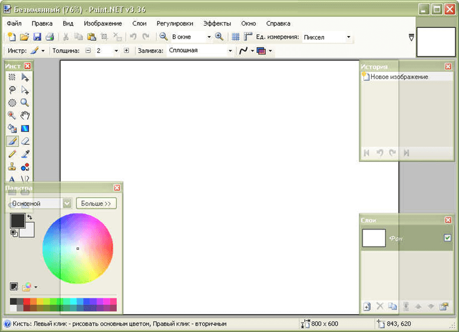
Task: Pick the Paint Bucket fill tool
Action: [x=12, y=128]
